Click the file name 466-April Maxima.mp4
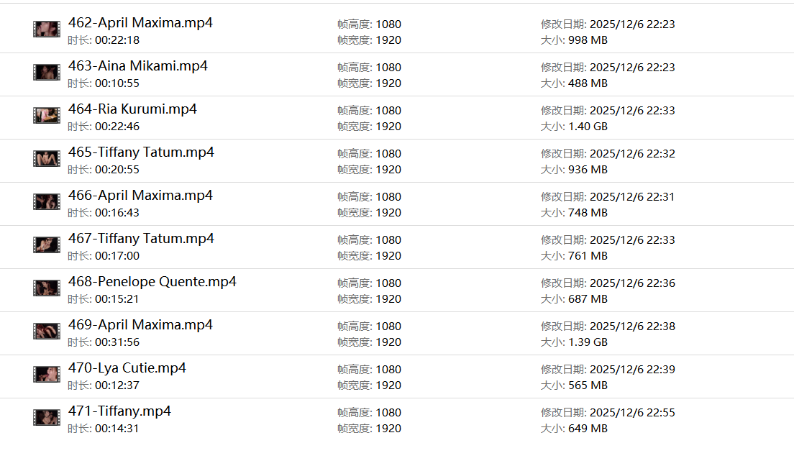Screen dimensions: 794x461 pyautogui.click(x=140, y=196)
